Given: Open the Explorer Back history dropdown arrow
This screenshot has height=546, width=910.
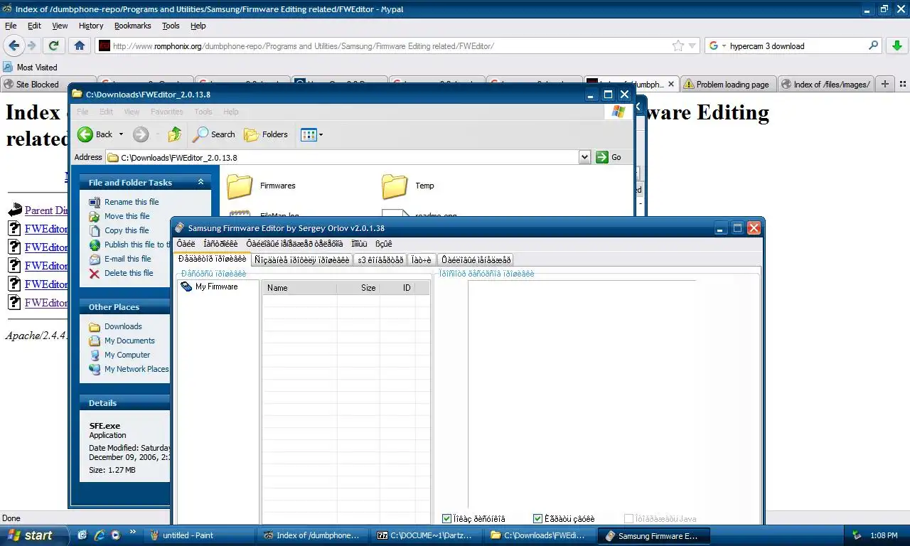Looking at the screenshot, I should [121, 134].
